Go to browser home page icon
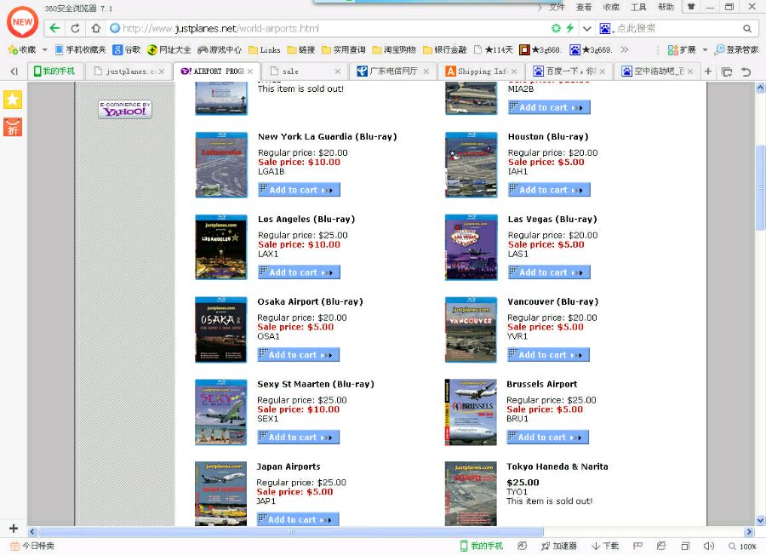 coord(95,28)
